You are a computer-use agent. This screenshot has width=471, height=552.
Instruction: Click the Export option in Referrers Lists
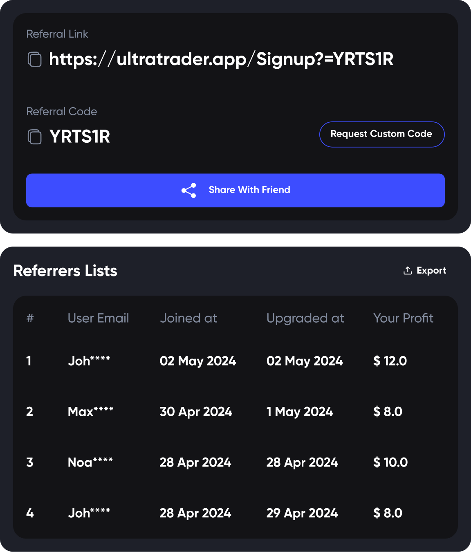click(x=431, y=270)
